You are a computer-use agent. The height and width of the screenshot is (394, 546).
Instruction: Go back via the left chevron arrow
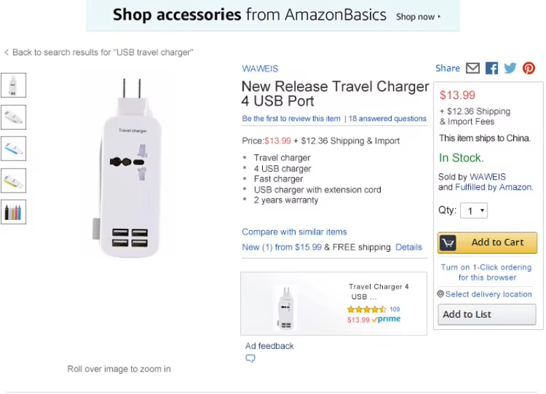(x=6, y=53)
